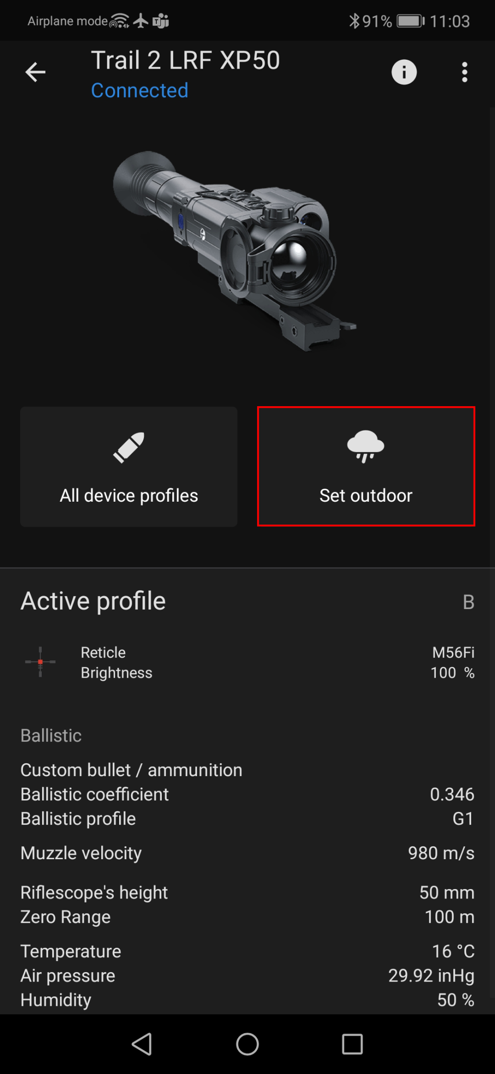The image size is (495, 1074).
Task: Tap the Ballistic coefficient value 0.346
Action: pos(452,795)
